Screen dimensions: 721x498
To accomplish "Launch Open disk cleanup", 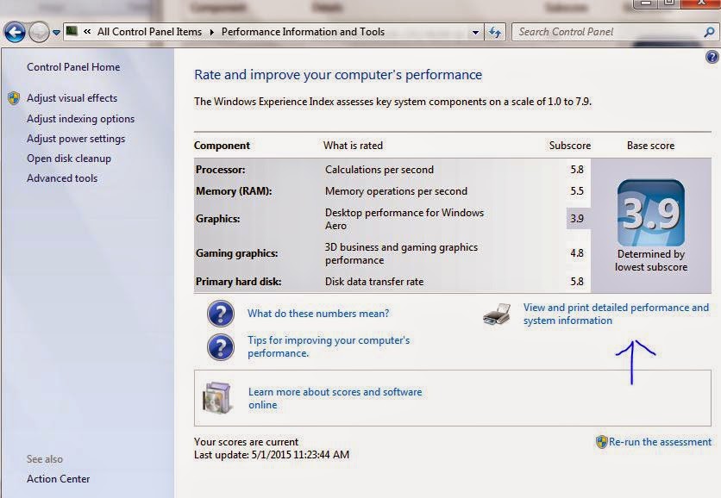I will point(68,158).
